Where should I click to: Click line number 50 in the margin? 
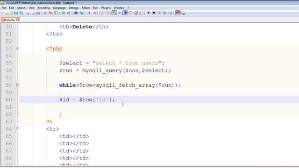[8, 27]
